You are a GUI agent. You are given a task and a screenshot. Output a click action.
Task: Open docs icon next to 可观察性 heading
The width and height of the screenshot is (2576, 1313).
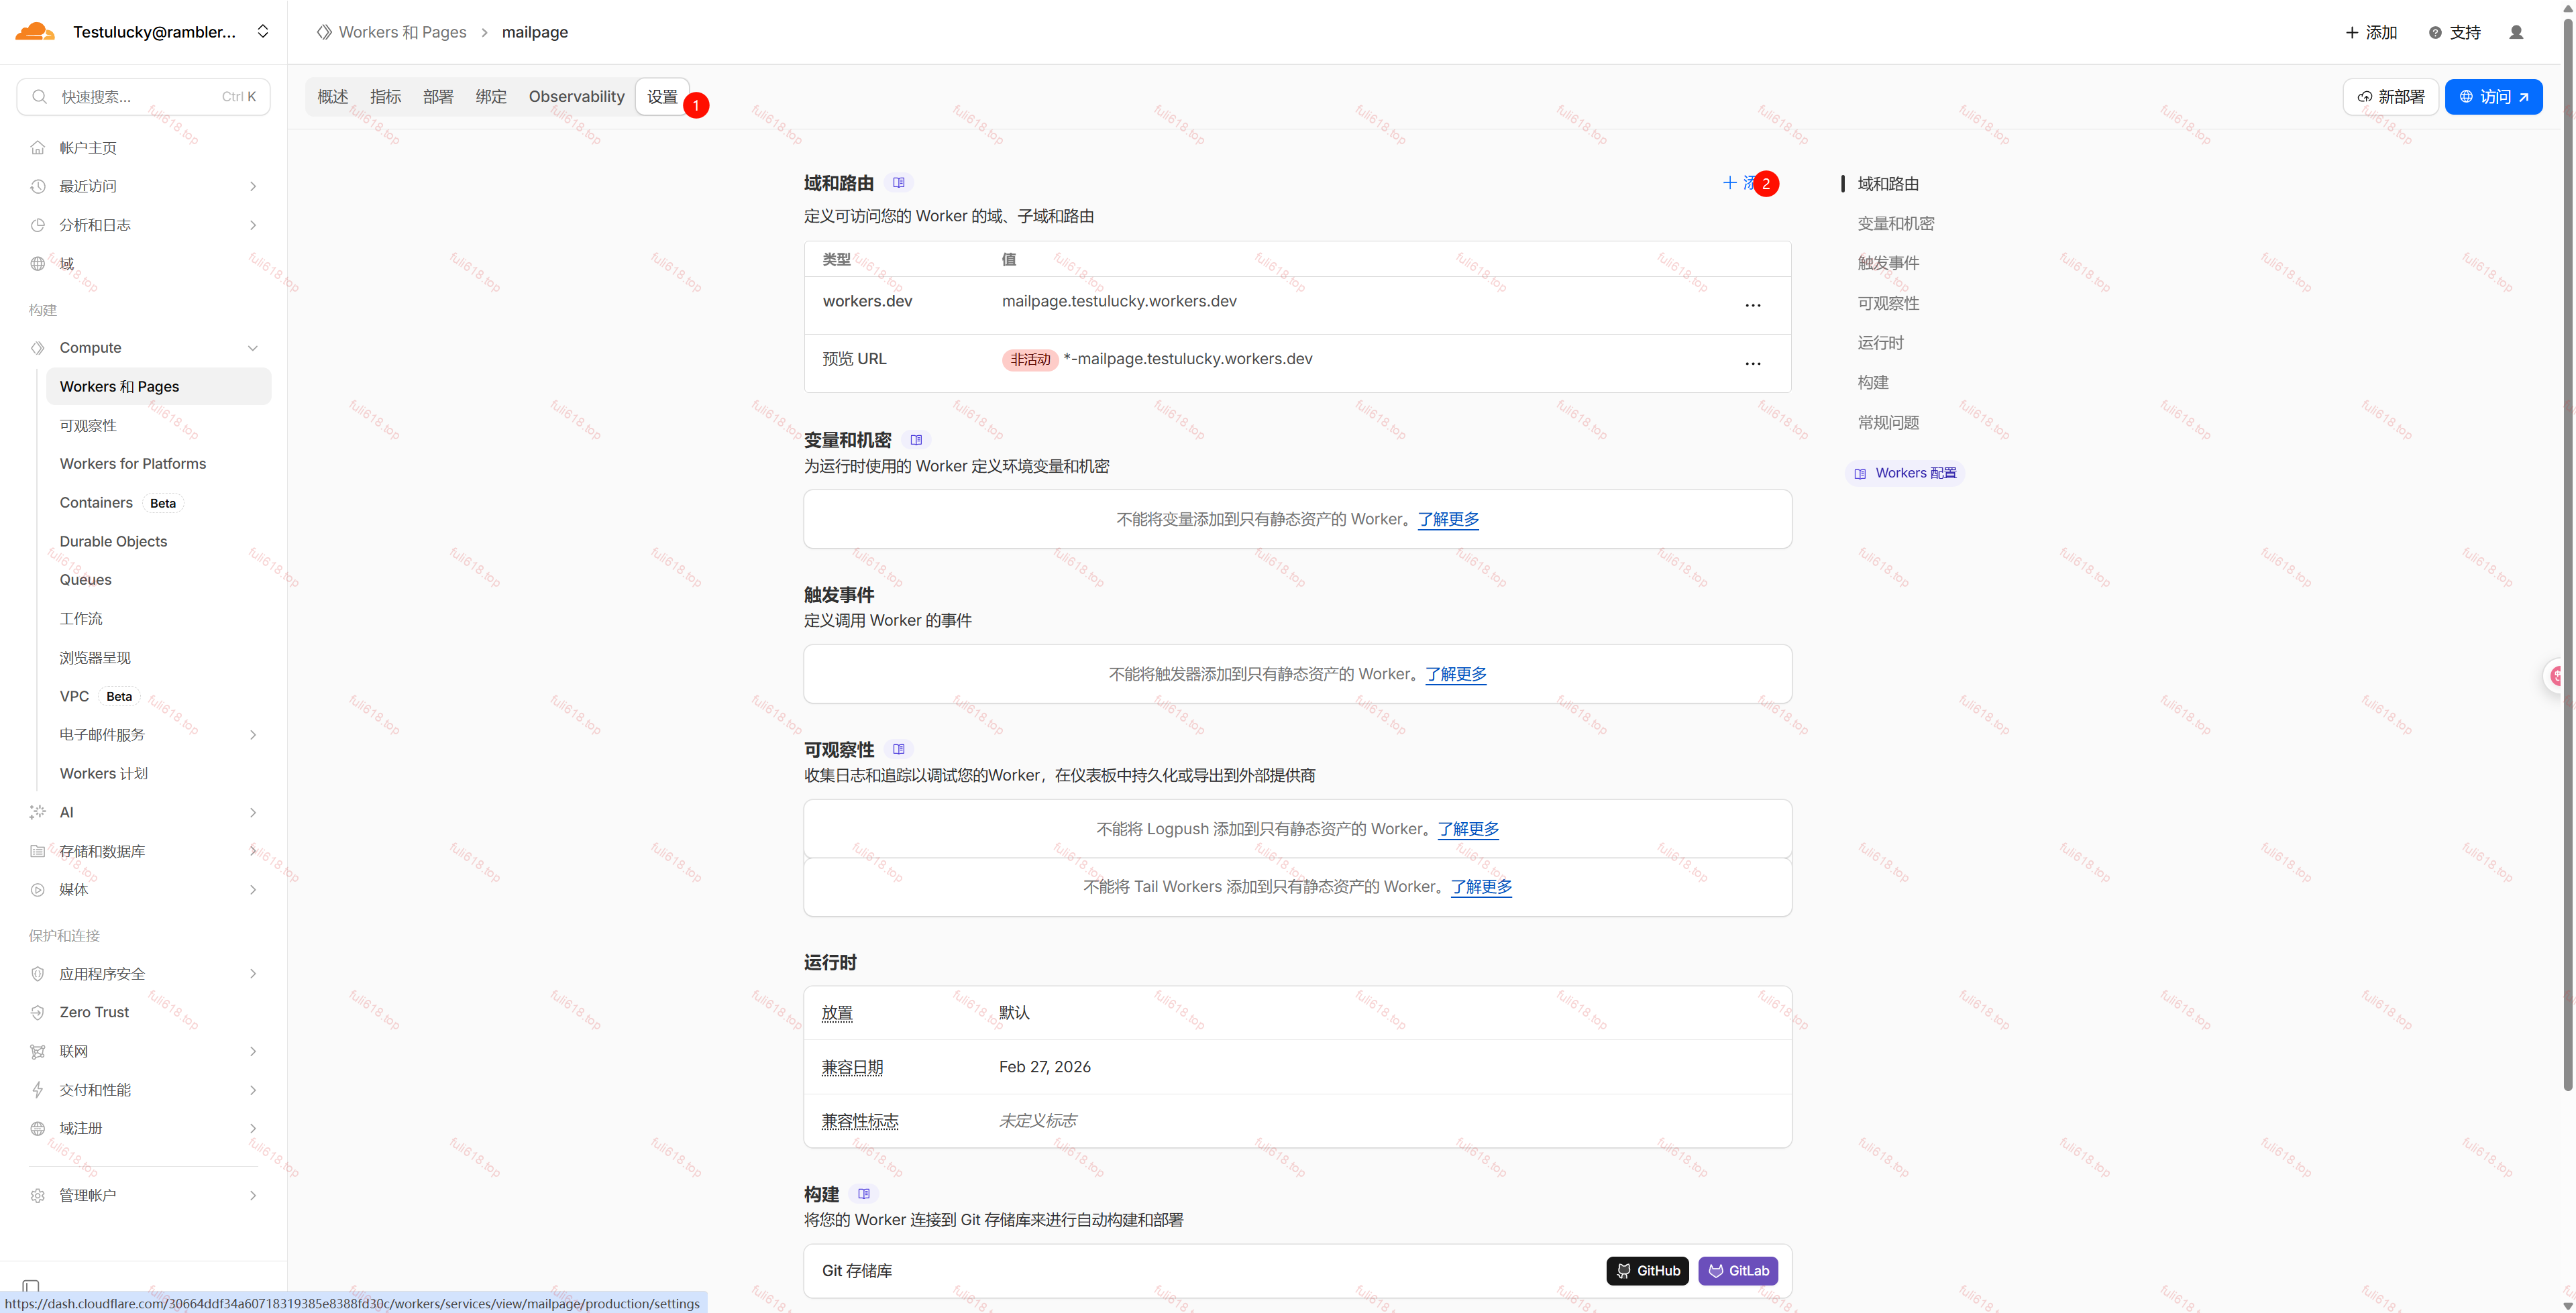[x=899, y=749]
